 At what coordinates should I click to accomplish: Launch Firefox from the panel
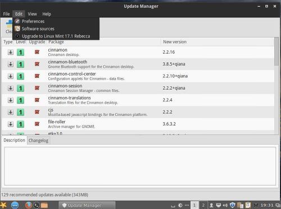28,205
